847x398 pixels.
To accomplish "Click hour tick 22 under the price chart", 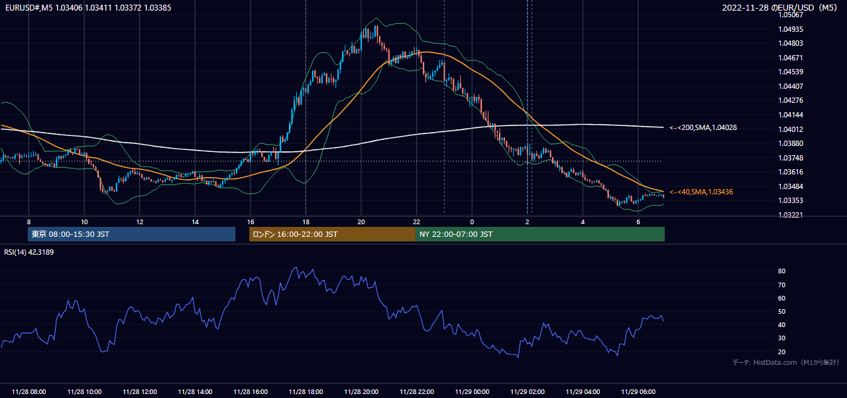I will [416, 222].
